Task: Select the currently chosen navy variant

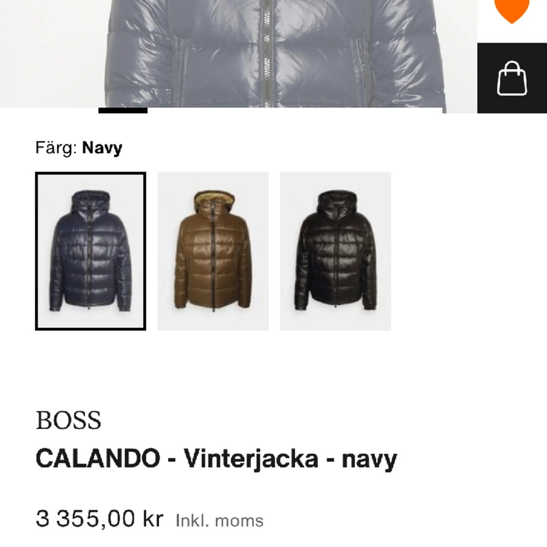Action: 90,250
